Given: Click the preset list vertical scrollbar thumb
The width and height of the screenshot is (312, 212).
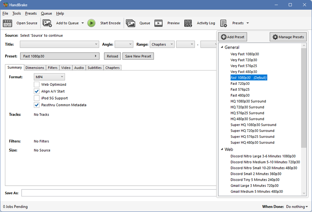Looking at the screenshot, I should click(304, 98).
